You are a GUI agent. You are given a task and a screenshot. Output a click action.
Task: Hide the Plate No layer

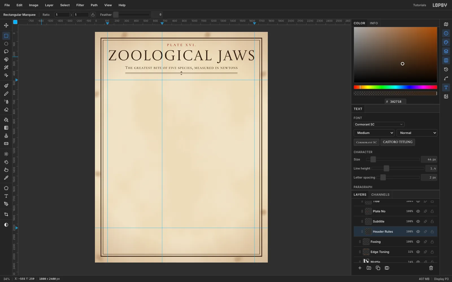click(418, 211)
